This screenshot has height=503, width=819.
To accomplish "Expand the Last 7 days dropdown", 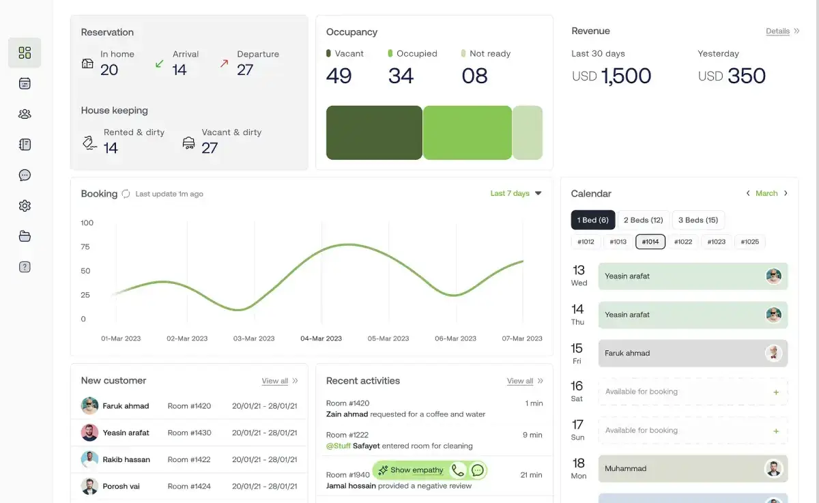I will [x=516, y=193].
